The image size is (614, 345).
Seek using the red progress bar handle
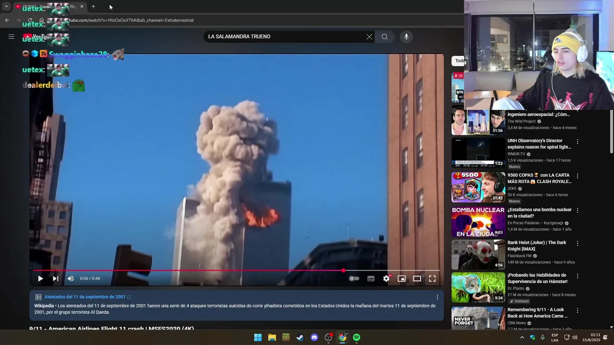click(x=343, y=271)
